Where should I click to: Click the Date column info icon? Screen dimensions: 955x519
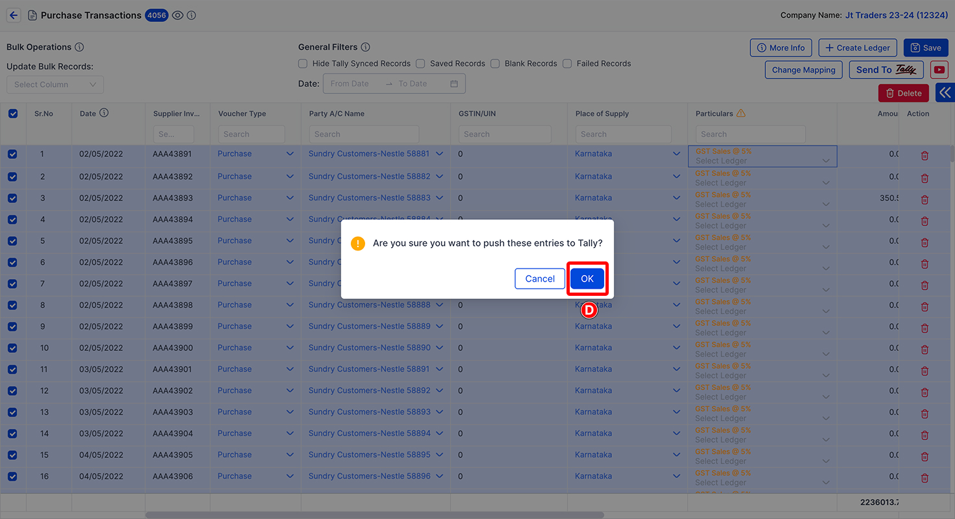(x=104, y=113)
